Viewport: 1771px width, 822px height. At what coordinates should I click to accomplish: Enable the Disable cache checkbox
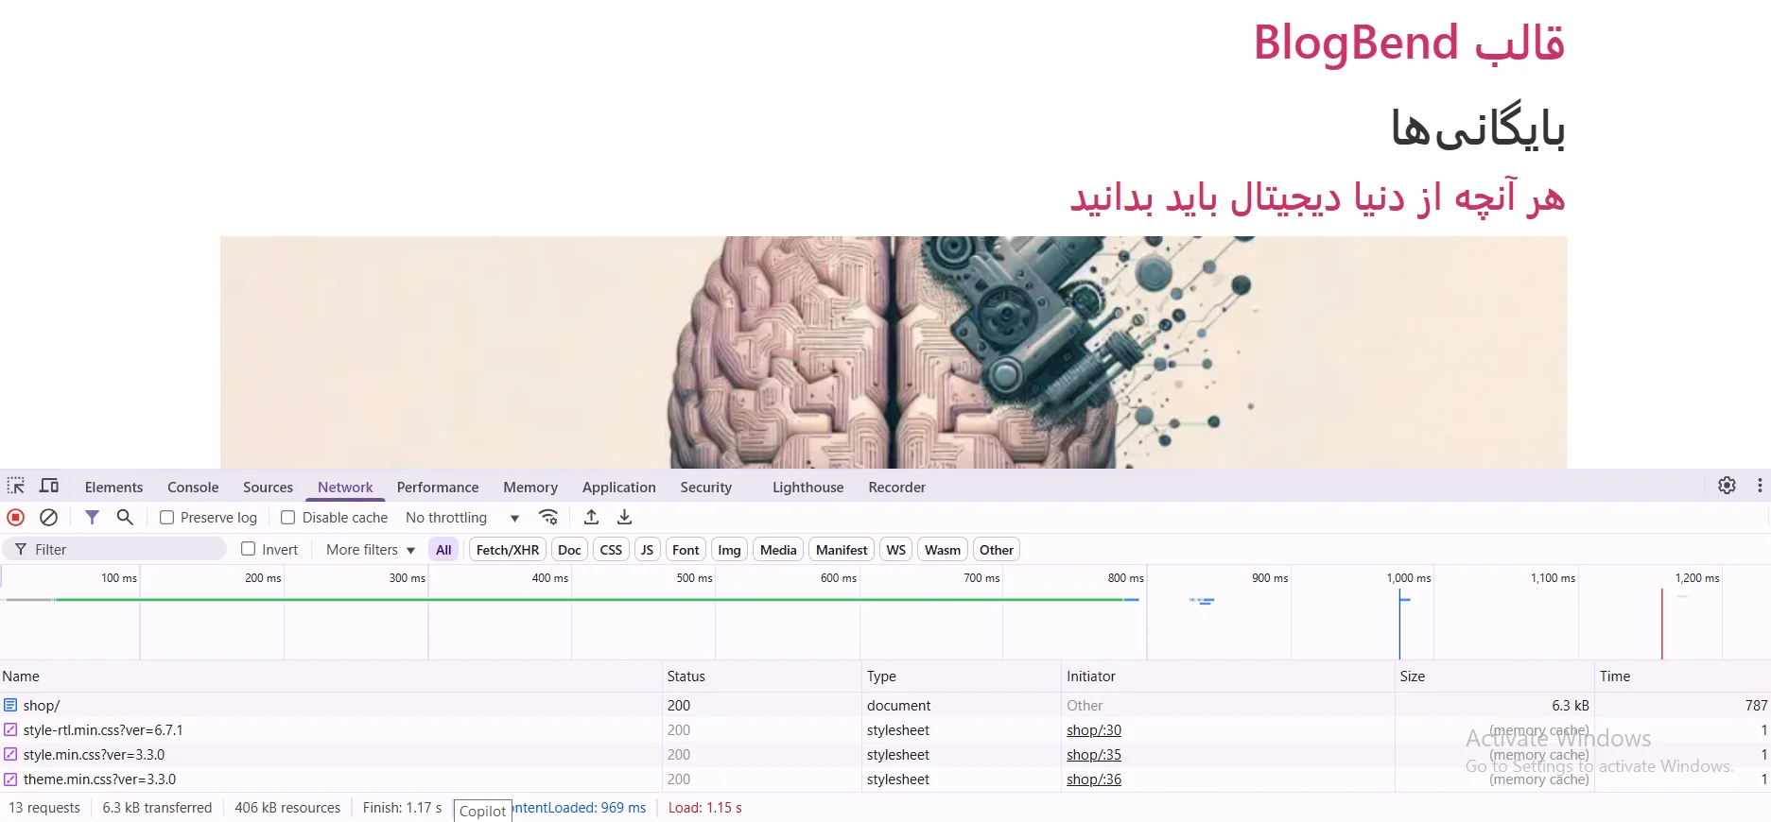point(288,517)
